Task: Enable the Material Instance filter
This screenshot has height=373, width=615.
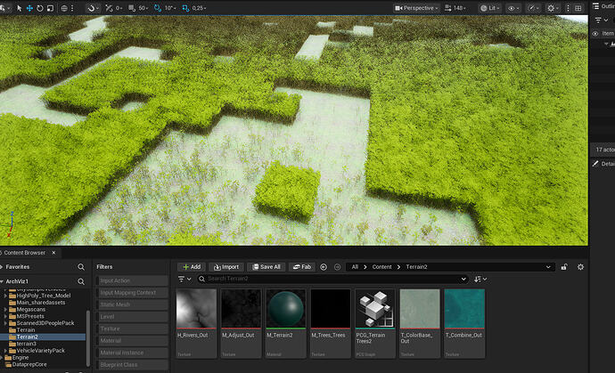Action: [x=132, y=353]
